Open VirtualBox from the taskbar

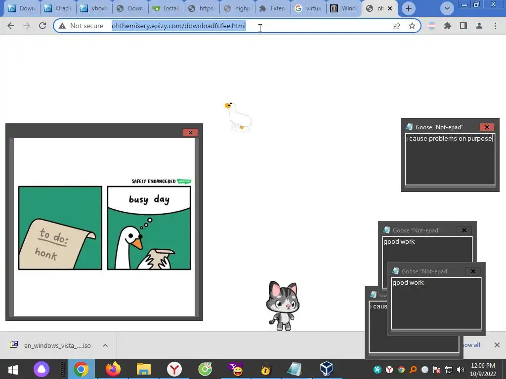point(326,369)
